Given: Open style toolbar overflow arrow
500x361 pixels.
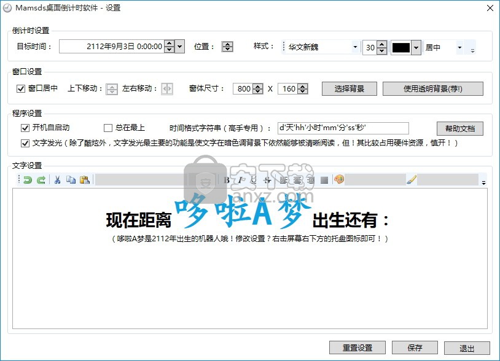Looking at the screenshot, I should (472, 50).
